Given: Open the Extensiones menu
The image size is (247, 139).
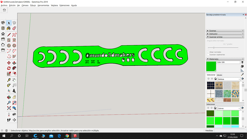Looking at the screenshot, I should tap(65, 5).
